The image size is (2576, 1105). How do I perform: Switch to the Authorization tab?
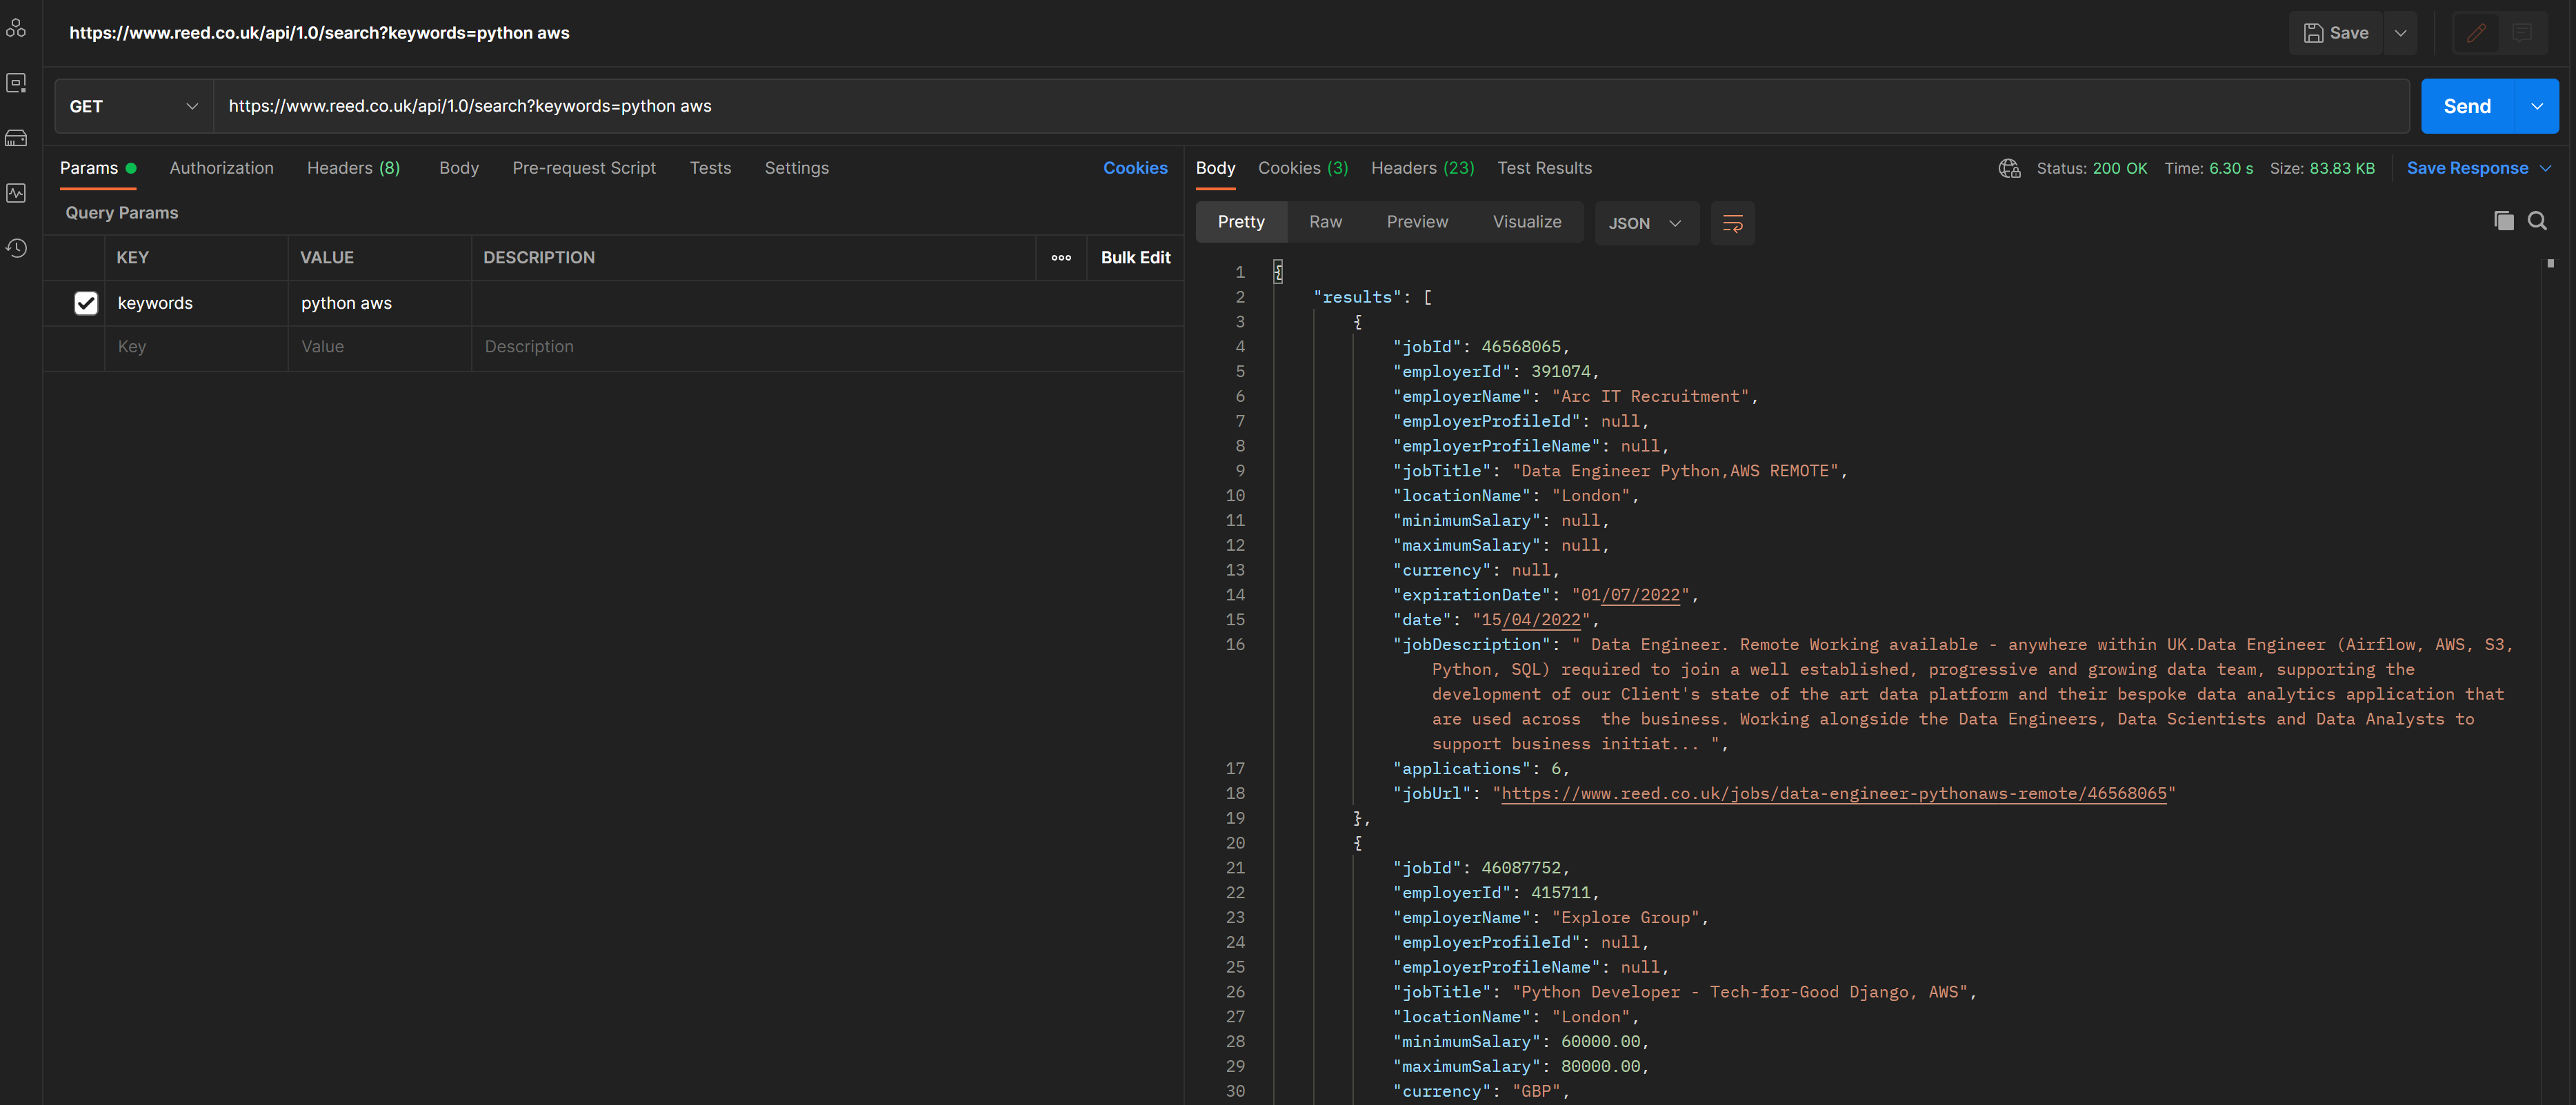221,168
